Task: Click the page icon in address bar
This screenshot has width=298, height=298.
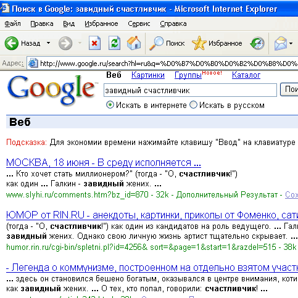Action: click(33, 64)
